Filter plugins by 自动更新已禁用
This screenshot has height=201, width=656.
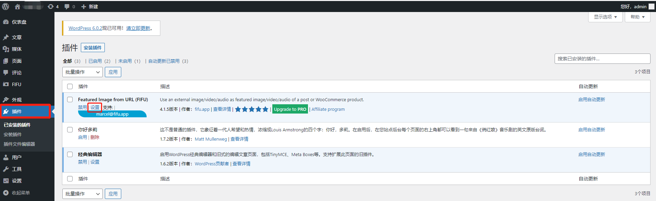pyautogui.click(x=164, y=61)
